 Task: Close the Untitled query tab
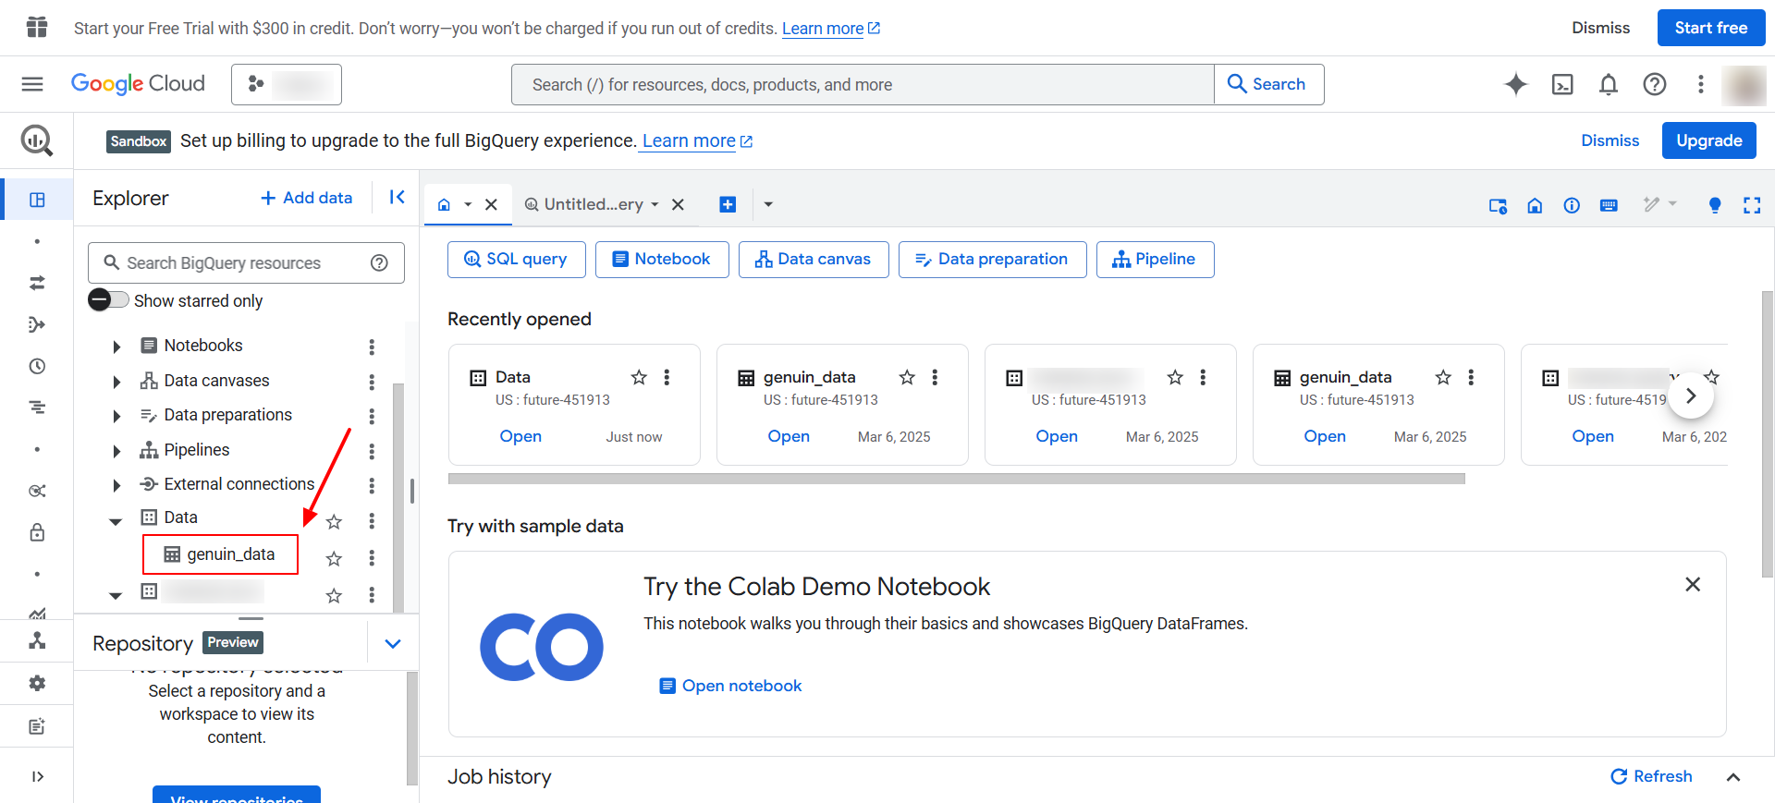pyautogui.click(x=678, y=204)
